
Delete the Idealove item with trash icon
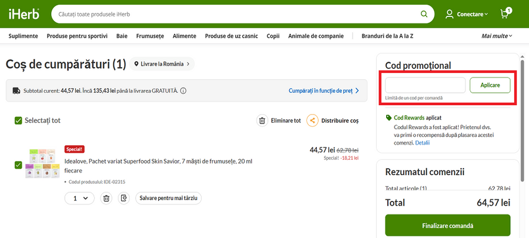(106, 199)
